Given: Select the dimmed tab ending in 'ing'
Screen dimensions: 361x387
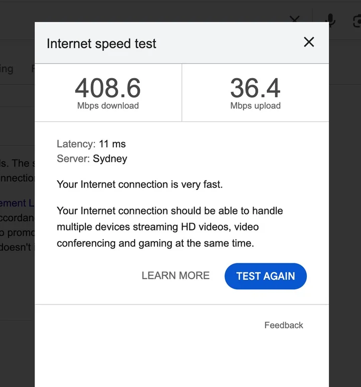Looking at the screenshot, I should [x=7, y=69].
